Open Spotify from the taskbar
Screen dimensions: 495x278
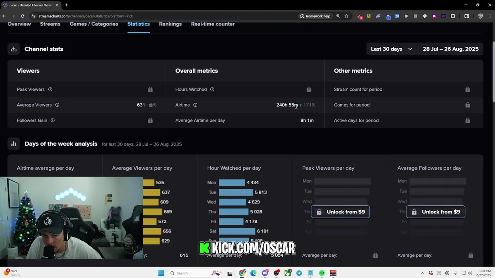tap(322, 273)
